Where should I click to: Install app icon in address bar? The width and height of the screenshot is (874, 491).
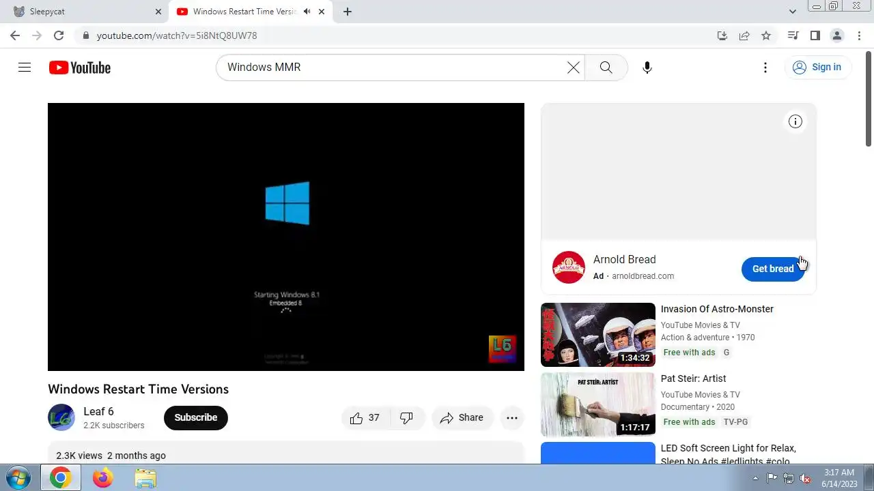722,35
